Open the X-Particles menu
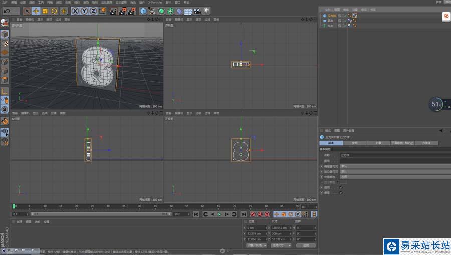 [155, 2]
